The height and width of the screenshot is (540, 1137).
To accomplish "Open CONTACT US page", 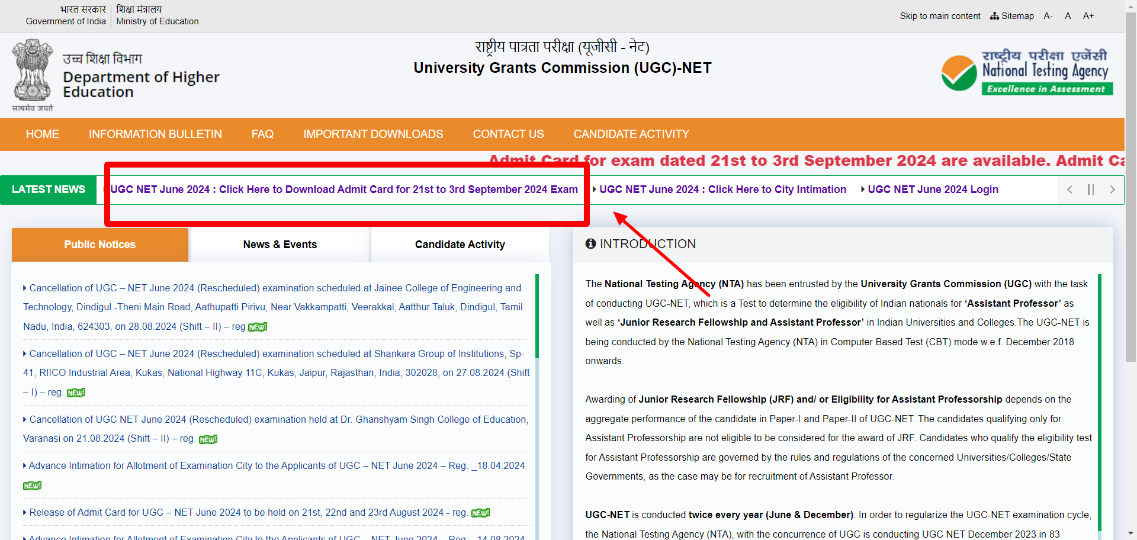I will coord(508,134).
